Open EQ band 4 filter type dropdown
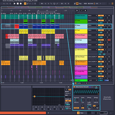This screenshot has width=115, height=115. 37,107
